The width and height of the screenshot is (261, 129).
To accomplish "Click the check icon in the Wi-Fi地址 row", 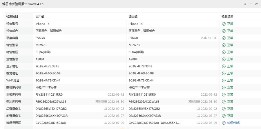I will pyautogui.click(x=224, y=80).
